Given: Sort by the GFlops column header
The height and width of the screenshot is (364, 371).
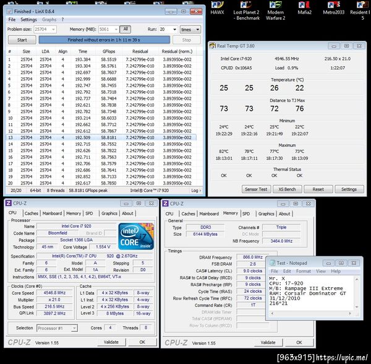Looking at the screenshot, I should pos(109,51).
